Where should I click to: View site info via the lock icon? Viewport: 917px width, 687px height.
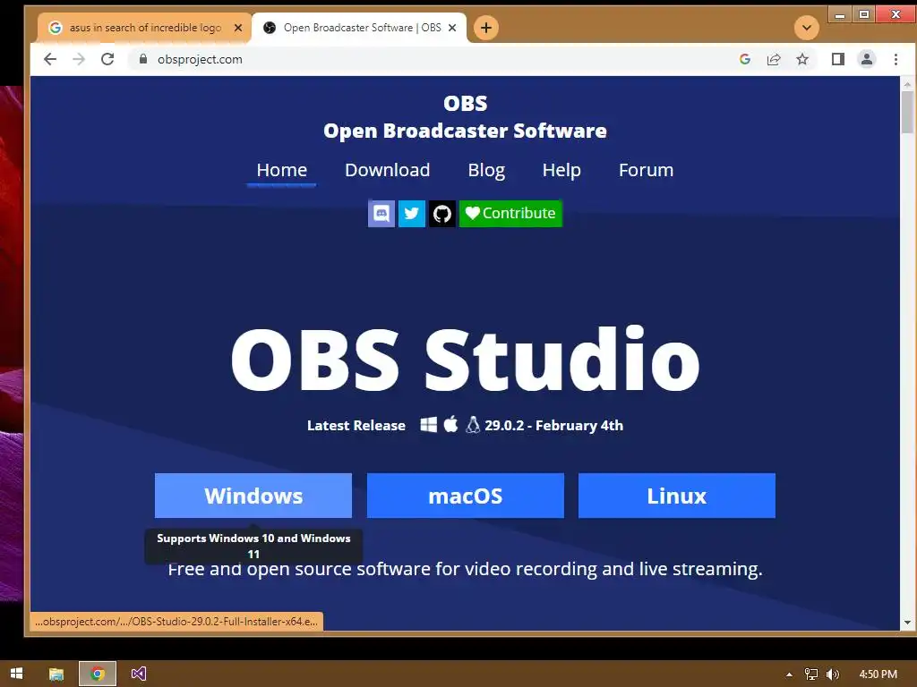coord(142,59)
